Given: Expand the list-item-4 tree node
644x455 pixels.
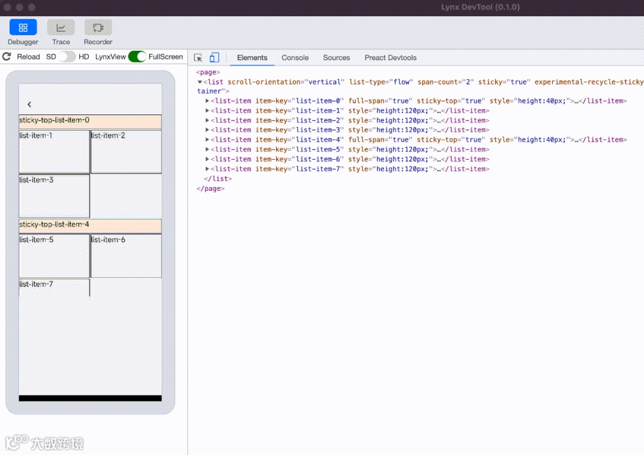Looking at the screenshot, I should click(208, 140).
